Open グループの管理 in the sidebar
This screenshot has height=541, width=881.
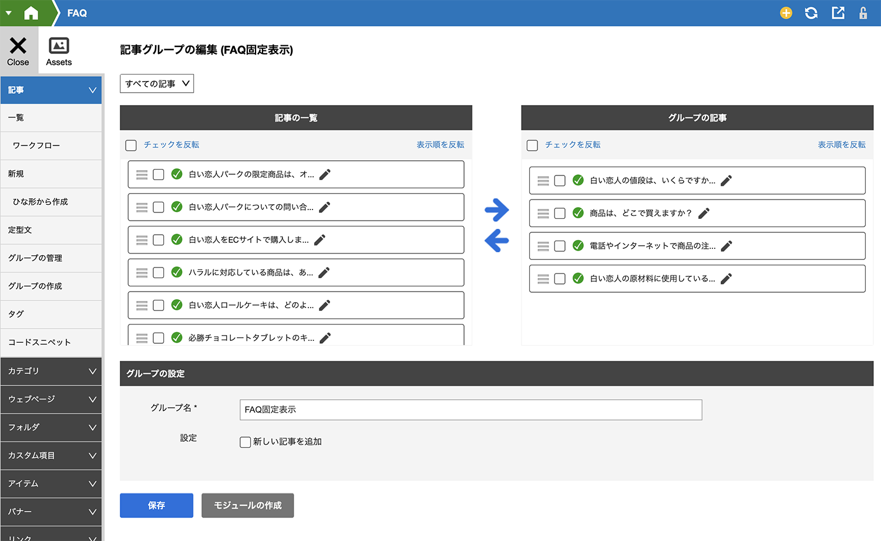51,258
